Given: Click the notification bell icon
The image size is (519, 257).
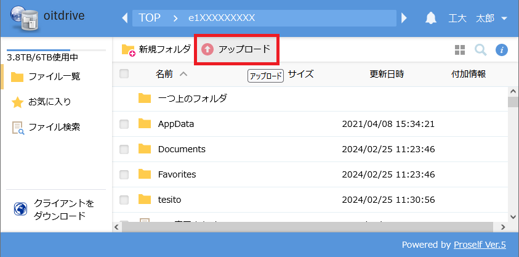Looking at the screenshot, I should pos(430,18).
